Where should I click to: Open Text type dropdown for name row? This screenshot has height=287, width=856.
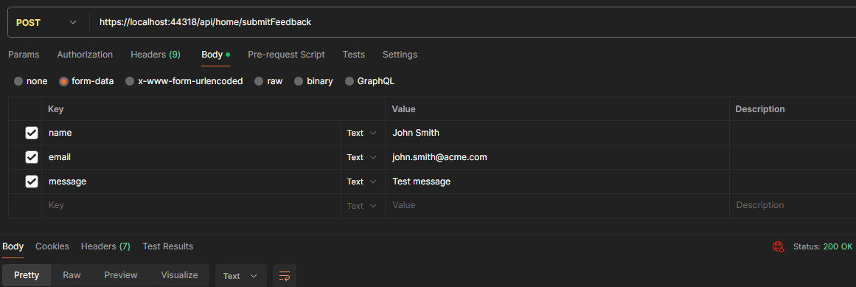362,133
